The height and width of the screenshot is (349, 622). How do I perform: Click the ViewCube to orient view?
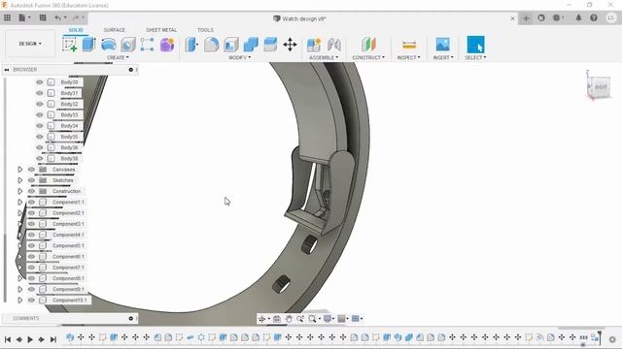[600, 86]
